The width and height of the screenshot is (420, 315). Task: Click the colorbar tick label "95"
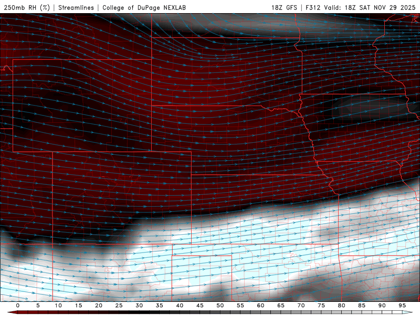coord(402,306)
